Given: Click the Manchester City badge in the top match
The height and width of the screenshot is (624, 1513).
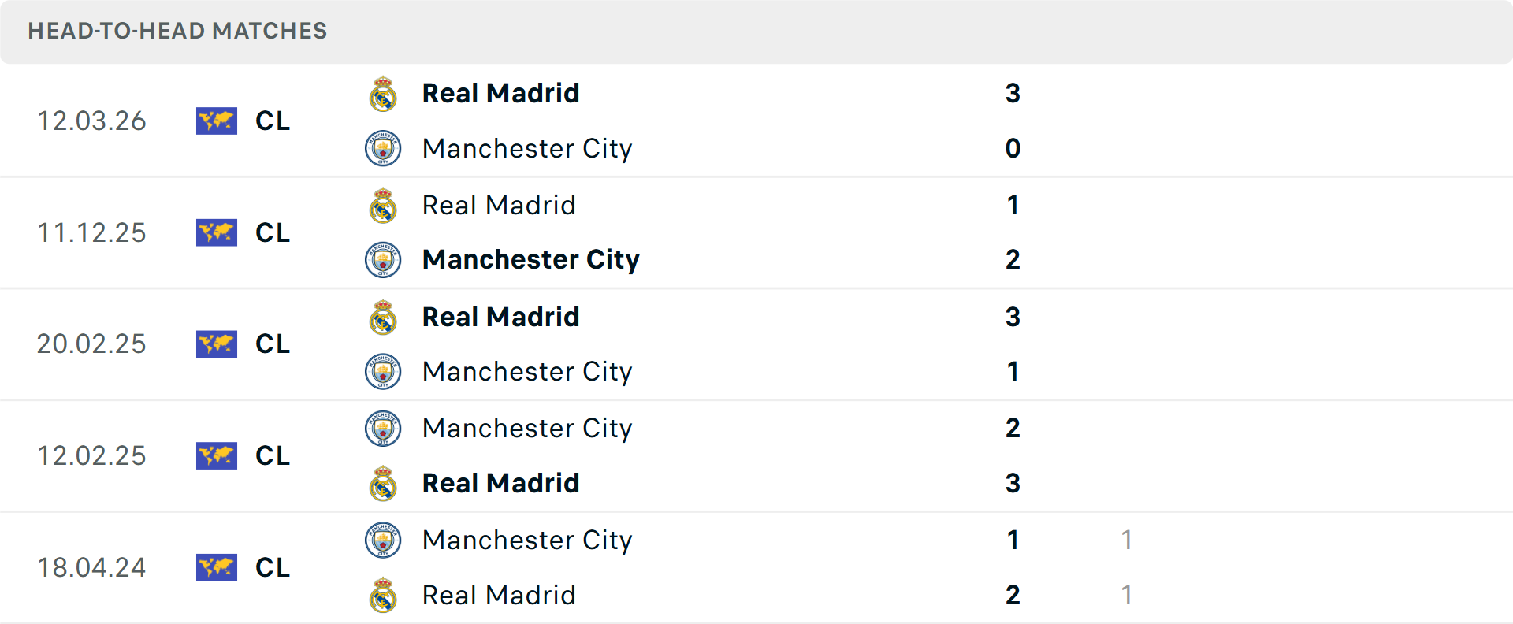Looking at the screenshot, I should pyautogui.click(x=383, y=148).
